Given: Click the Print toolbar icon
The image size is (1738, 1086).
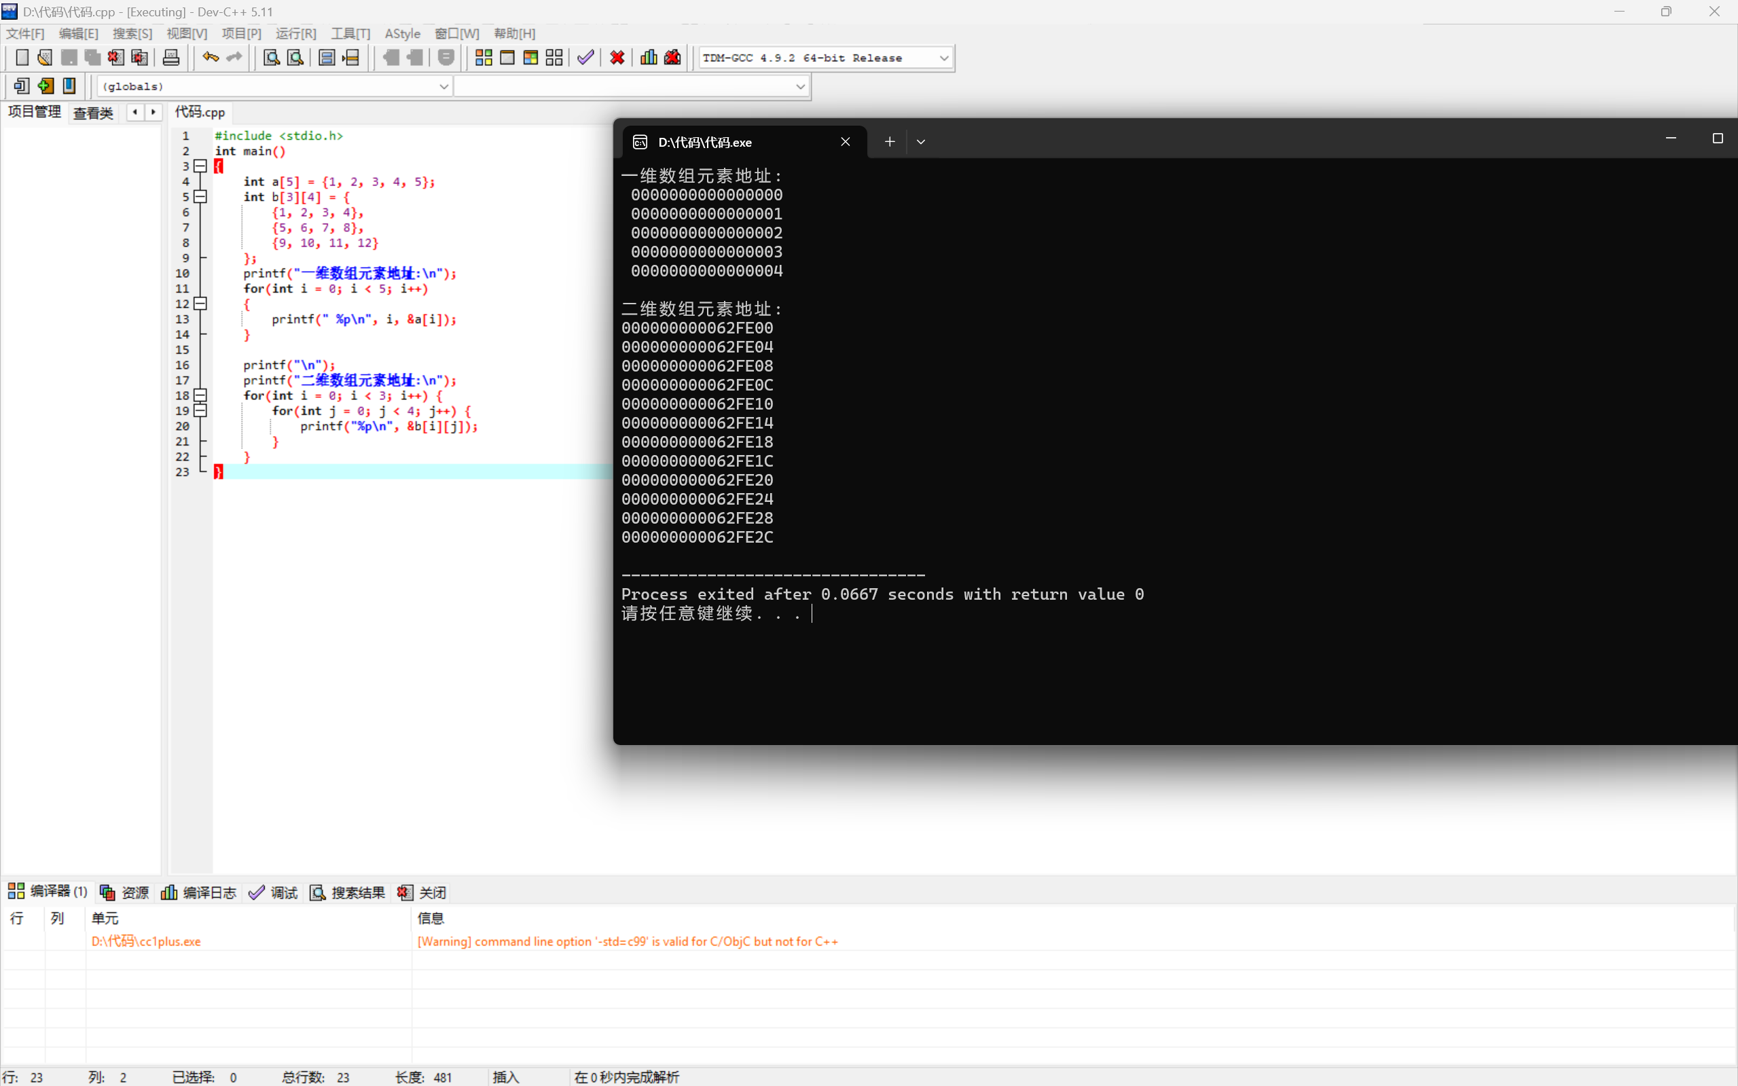Looking at the screenshot, I should click(x=171, y=58).
